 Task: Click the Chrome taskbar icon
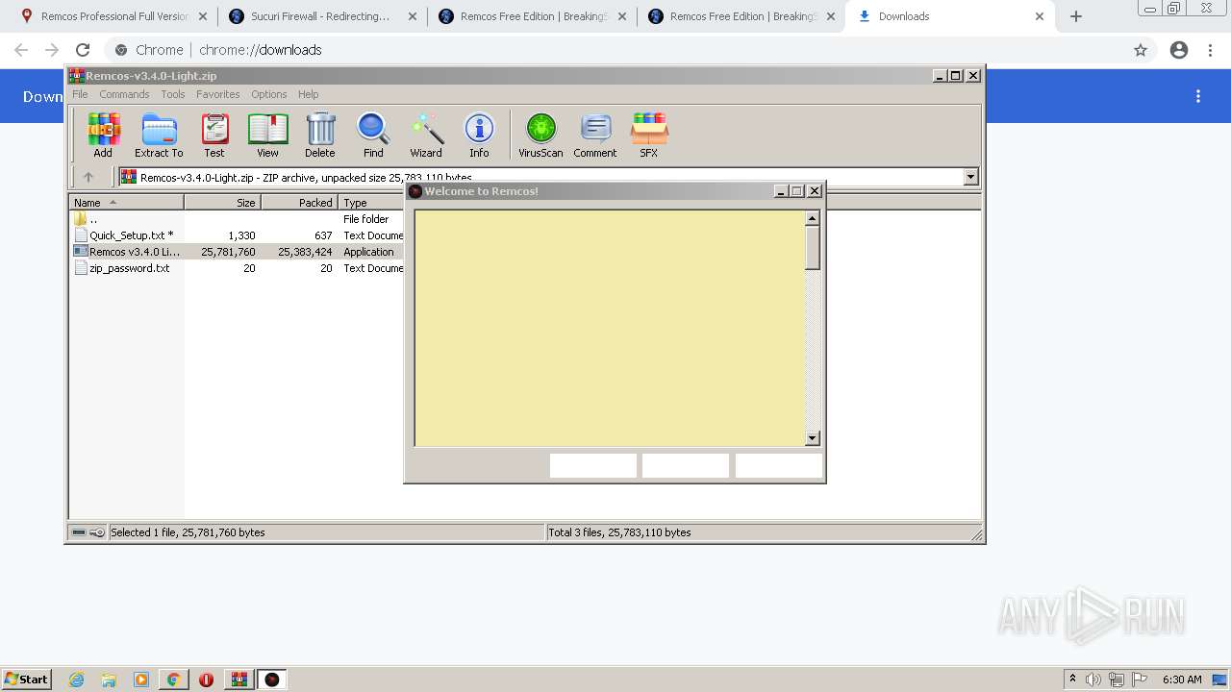(x=173, y=680)
